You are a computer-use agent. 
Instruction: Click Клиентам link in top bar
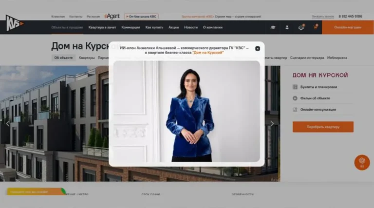pyautogui.click(x=58, y=17)
